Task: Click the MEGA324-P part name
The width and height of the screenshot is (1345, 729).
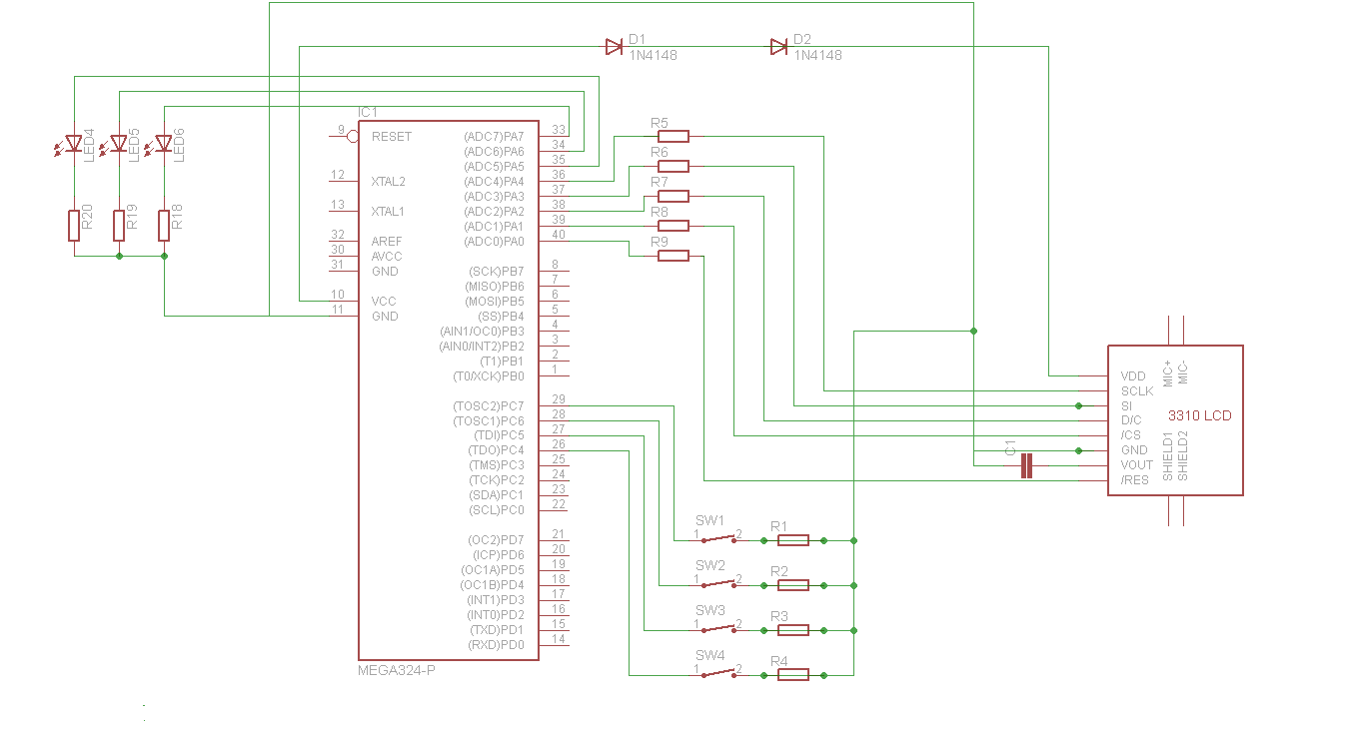Action: (x=397, y=670)
